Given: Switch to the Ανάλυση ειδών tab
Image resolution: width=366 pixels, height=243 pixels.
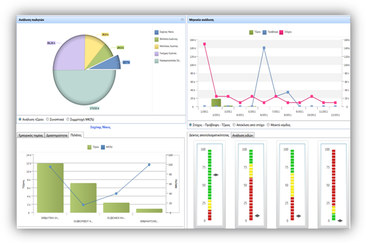Looking at the screenshot, I should coord(243,135).
